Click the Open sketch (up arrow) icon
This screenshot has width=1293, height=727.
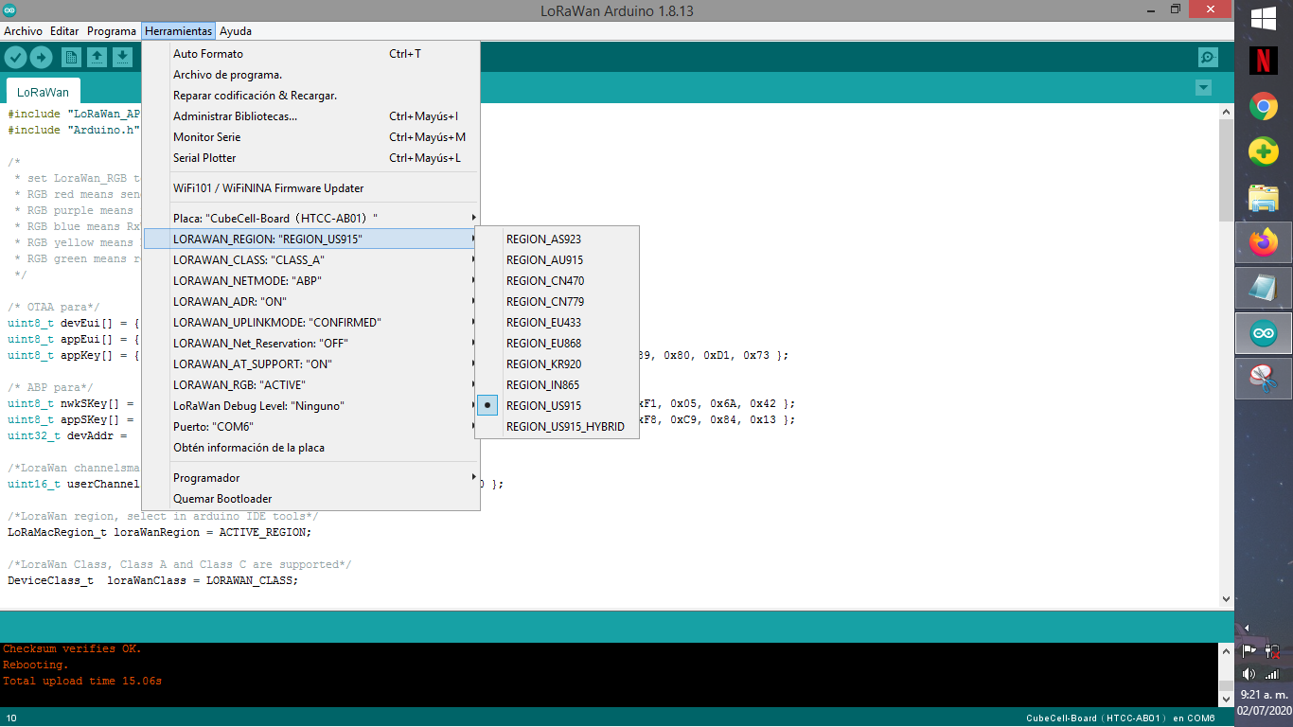(97, 58)
